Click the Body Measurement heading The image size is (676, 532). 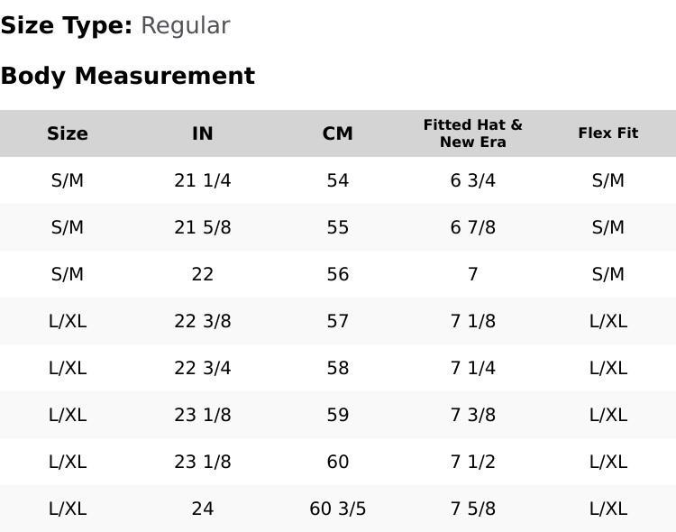click(x=128, y=76)
